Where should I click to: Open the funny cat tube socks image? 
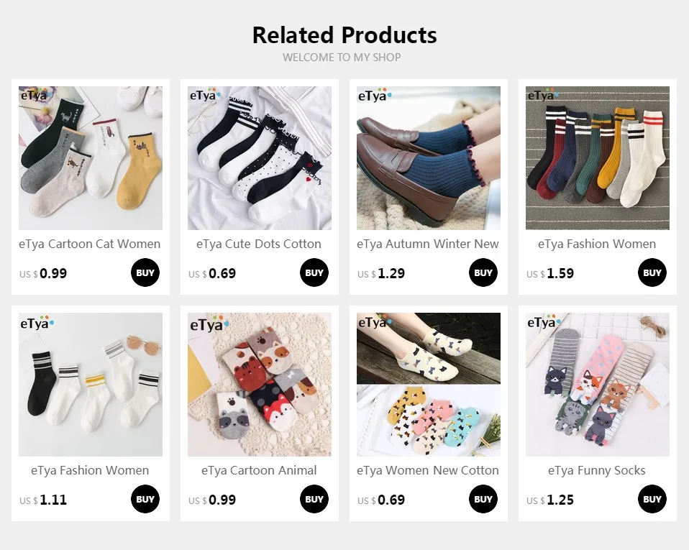(x=598, y=385)
